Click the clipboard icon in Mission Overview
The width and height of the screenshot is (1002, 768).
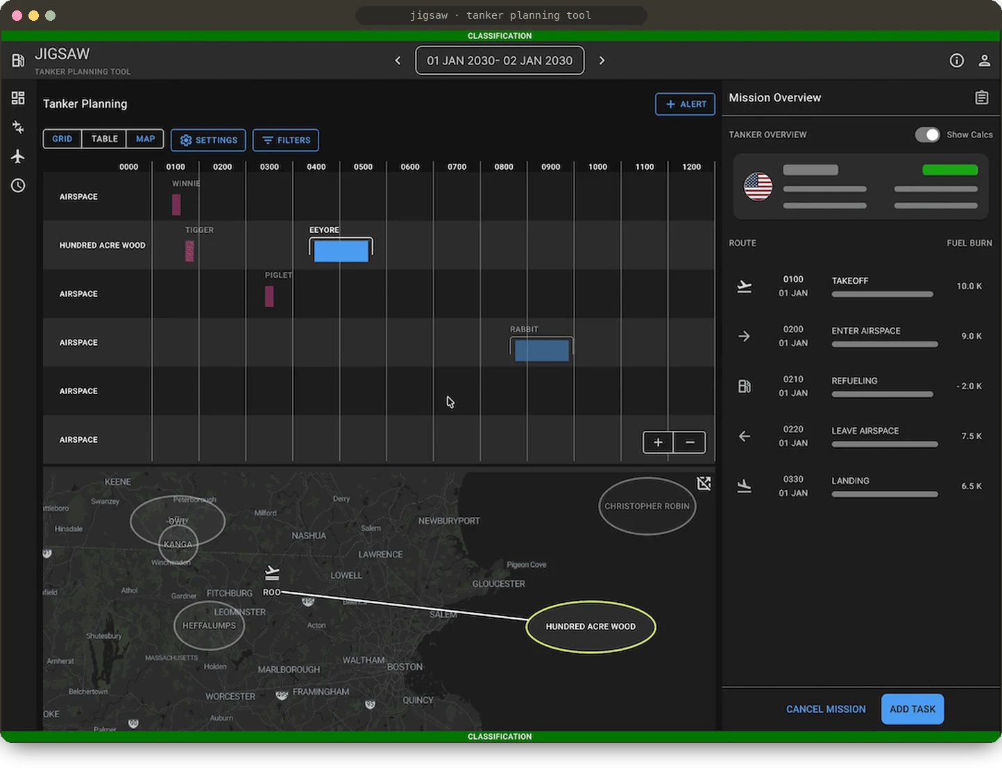981,98
